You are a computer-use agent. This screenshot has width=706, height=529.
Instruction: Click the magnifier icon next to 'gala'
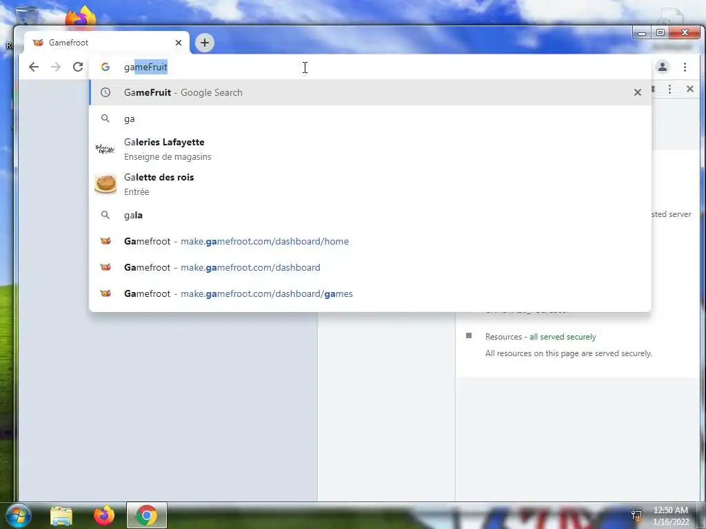point(105,215)
